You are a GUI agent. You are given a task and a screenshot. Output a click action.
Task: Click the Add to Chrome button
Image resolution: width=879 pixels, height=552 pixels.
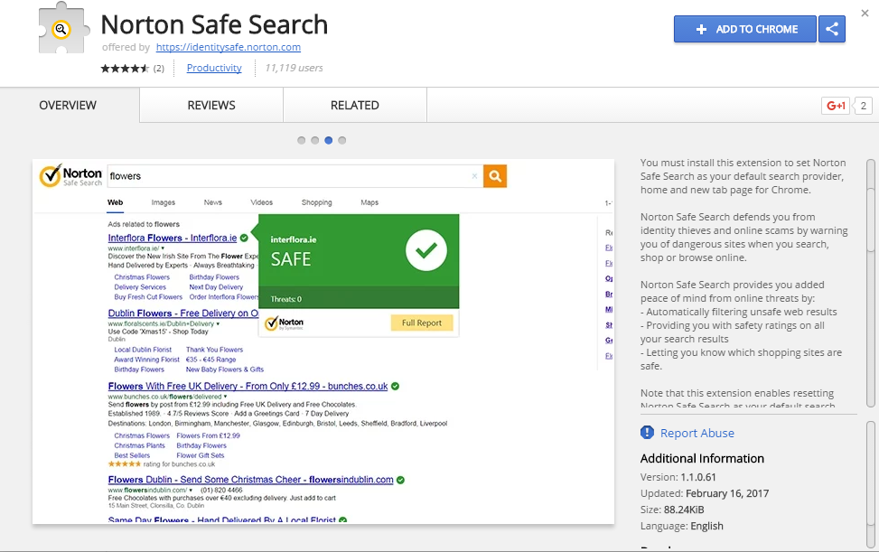coord(744,29)
